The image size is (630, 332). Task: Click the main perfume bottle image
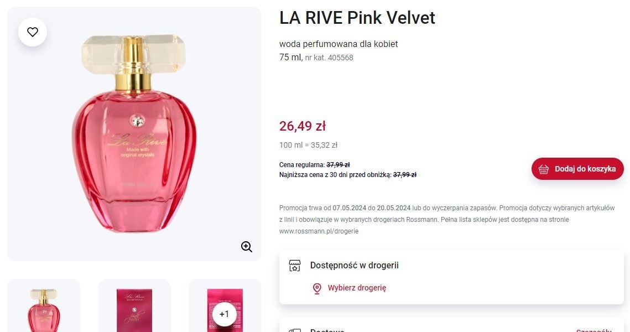click(x=134, y=133)
